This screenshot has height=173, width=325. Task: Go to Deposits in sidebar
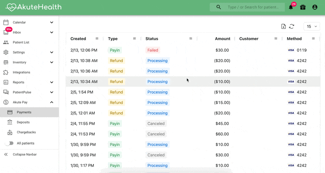coord(23,122)
